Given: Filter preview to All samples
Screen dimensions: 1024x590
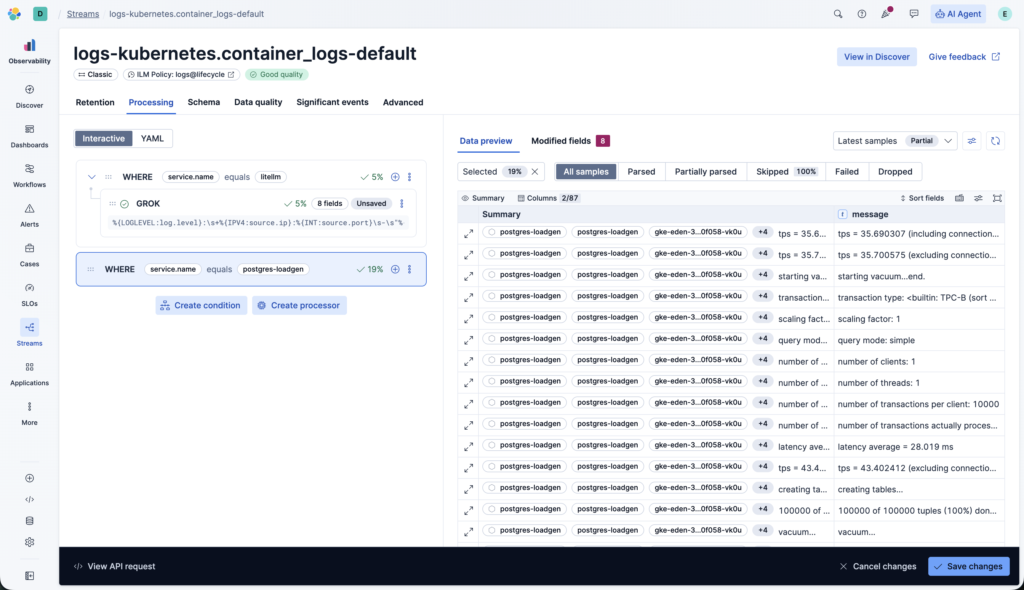Looking at the screenshot, I should pyautogui.click(x=586, y=172).
